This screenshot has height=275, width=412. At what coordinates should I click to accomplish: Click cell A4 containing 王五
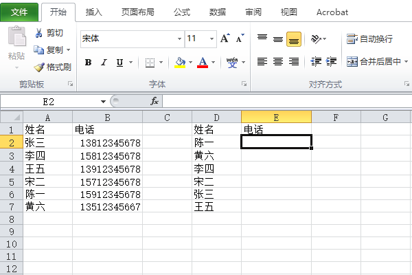pyautogui.click(x=47, y=169)
